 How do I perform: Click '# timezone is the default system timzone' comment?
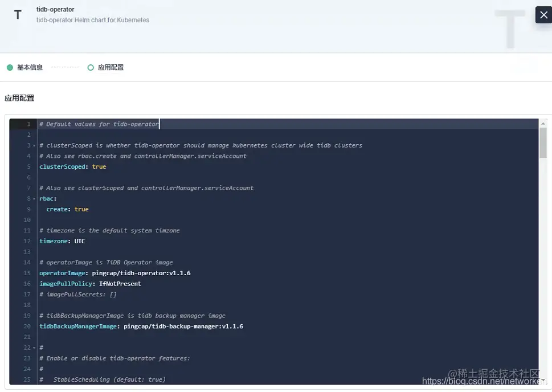[x=109, y=230]
